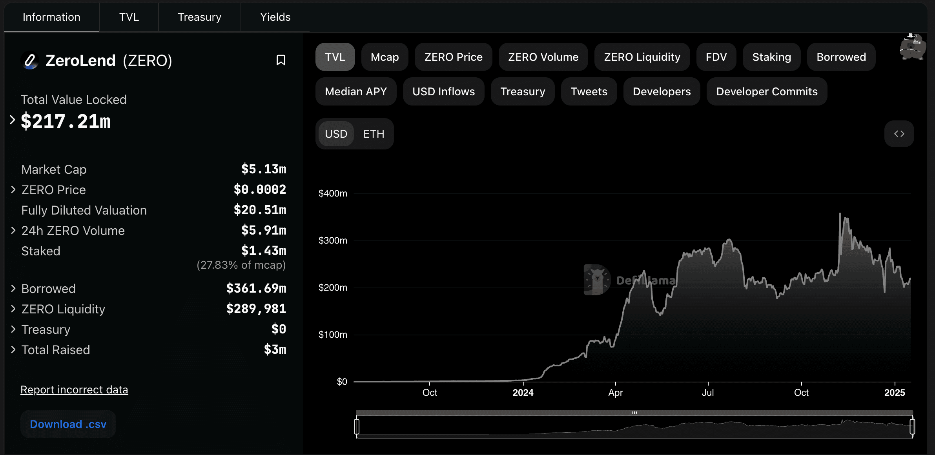935x455 pixels.
Task: Show the Median APY series
Action: [356, 91]
